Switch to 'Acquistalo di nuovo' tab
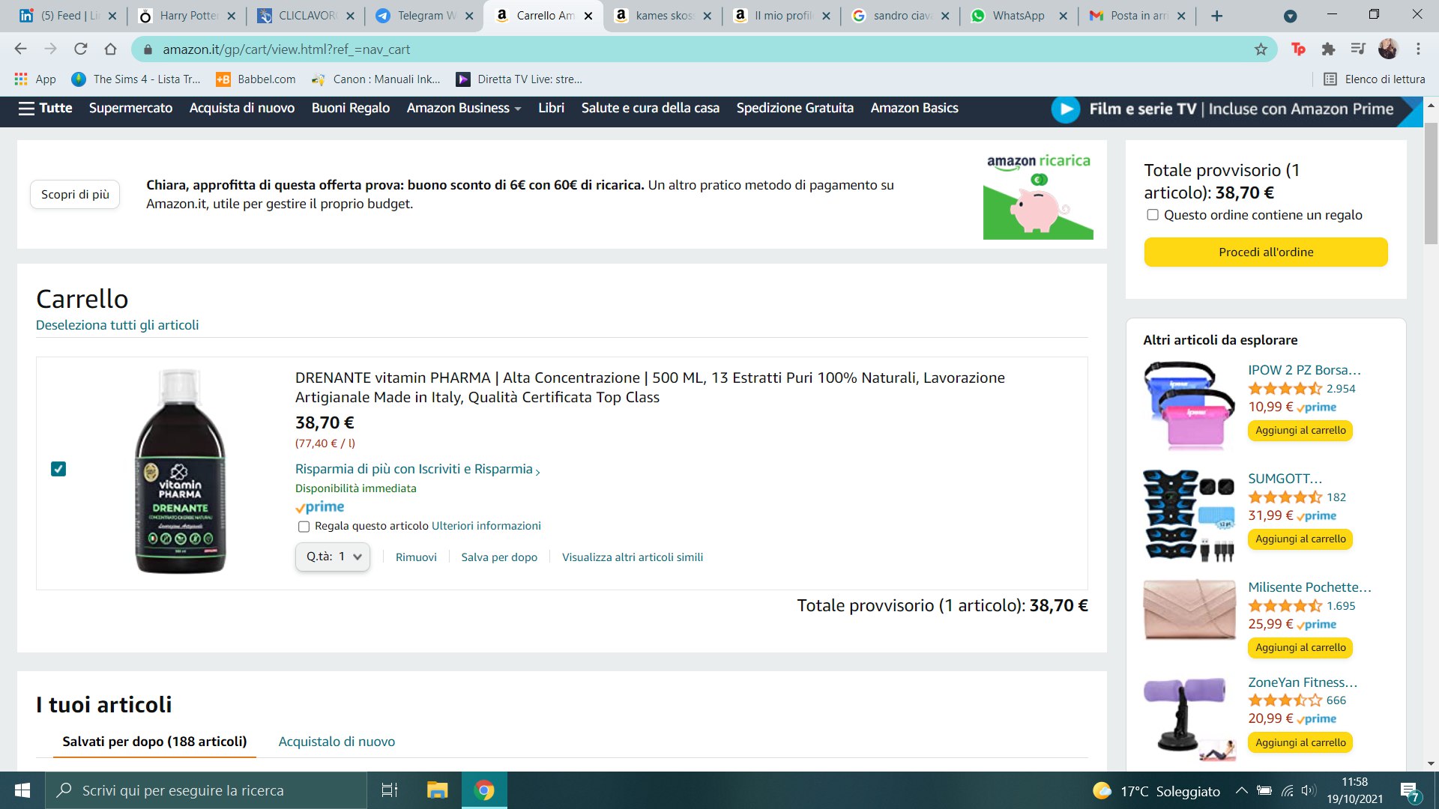1439x809 pixels. [337, 741]
